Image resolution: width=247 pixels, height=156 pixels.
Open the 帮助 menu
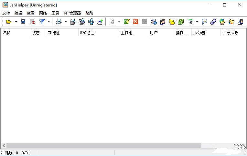[89, 13]
